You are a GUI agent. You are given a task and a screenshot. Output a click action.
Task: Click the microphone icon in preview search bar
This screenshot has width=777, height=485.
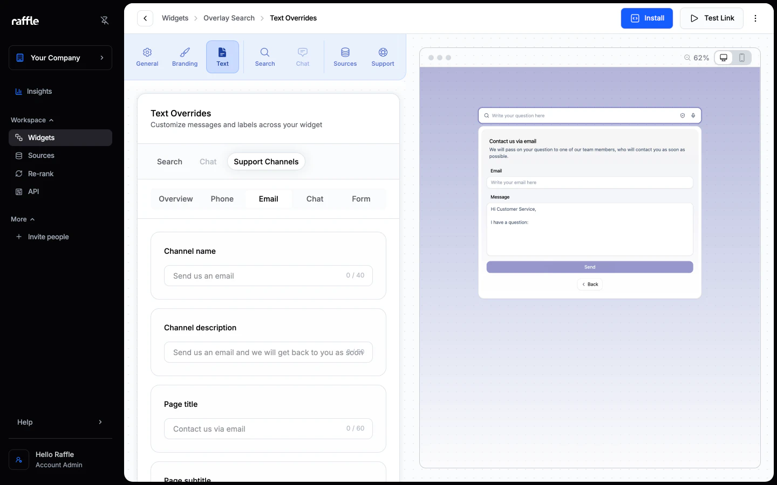pos(693,115)
